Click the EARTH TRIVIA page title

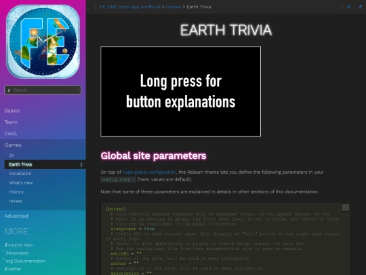click(x=226, y=30)
